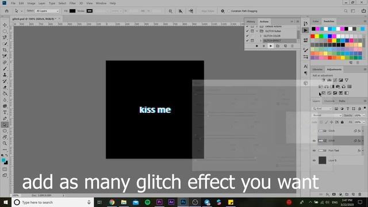The width and height of the screenshot is (368, 207).
Task: Select the Brush tool
Action: [x=5, y=68]
